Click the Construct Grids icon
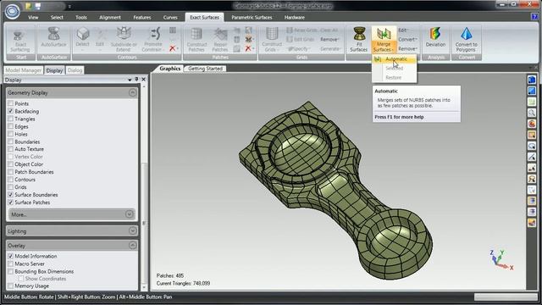 (272, 34)
